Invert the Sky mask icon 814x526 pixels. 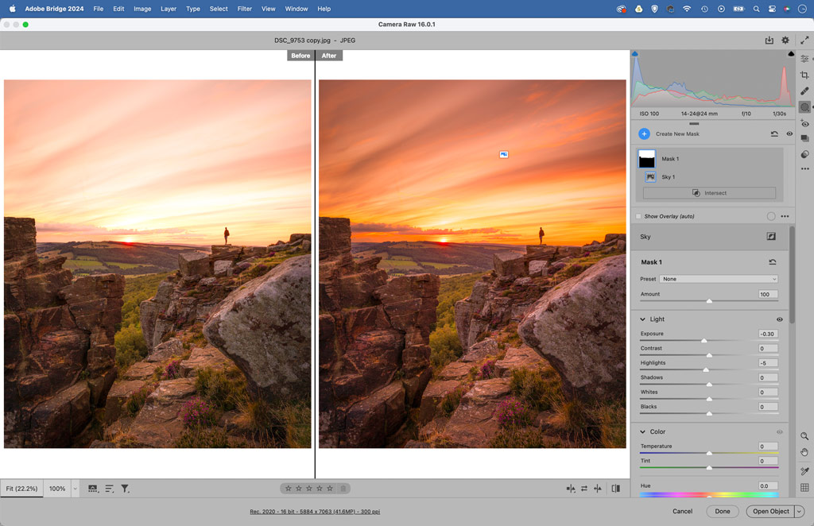click(771, 237)
